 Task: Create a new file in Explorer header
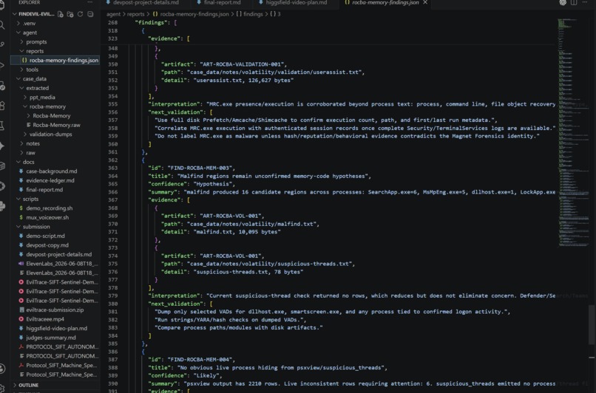click(61, 14)
